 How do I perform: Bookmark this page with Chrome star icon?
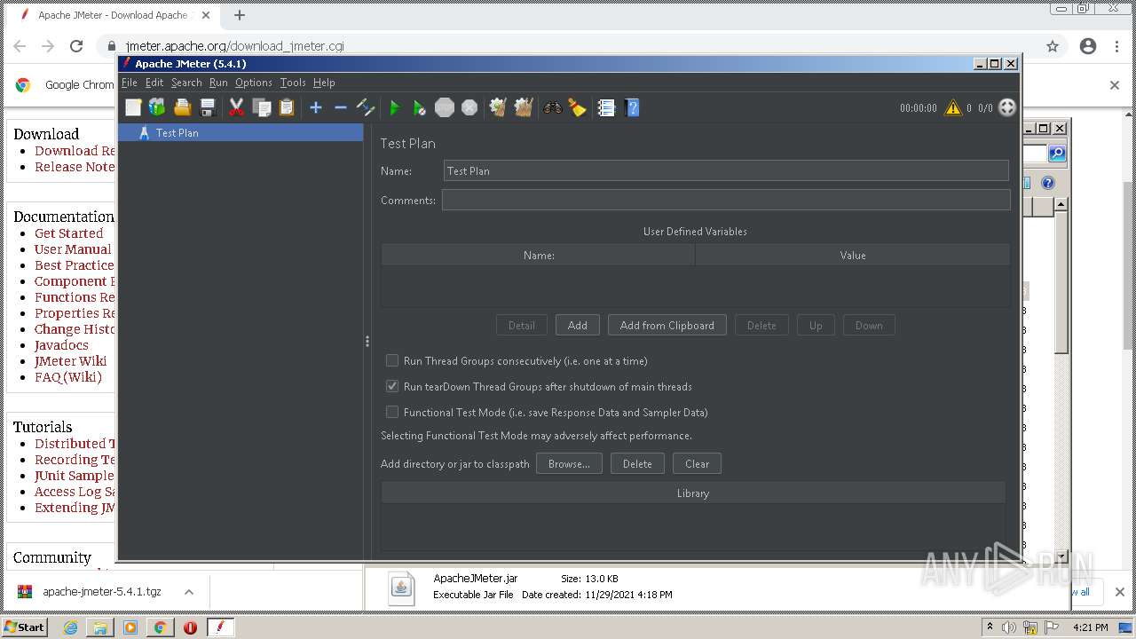pos(1053,46)
